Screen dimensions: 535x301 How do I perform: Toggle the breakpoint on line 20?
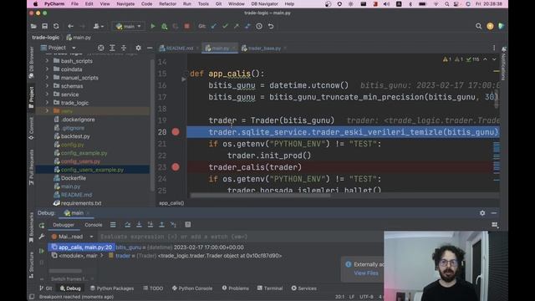pos(176,132)
